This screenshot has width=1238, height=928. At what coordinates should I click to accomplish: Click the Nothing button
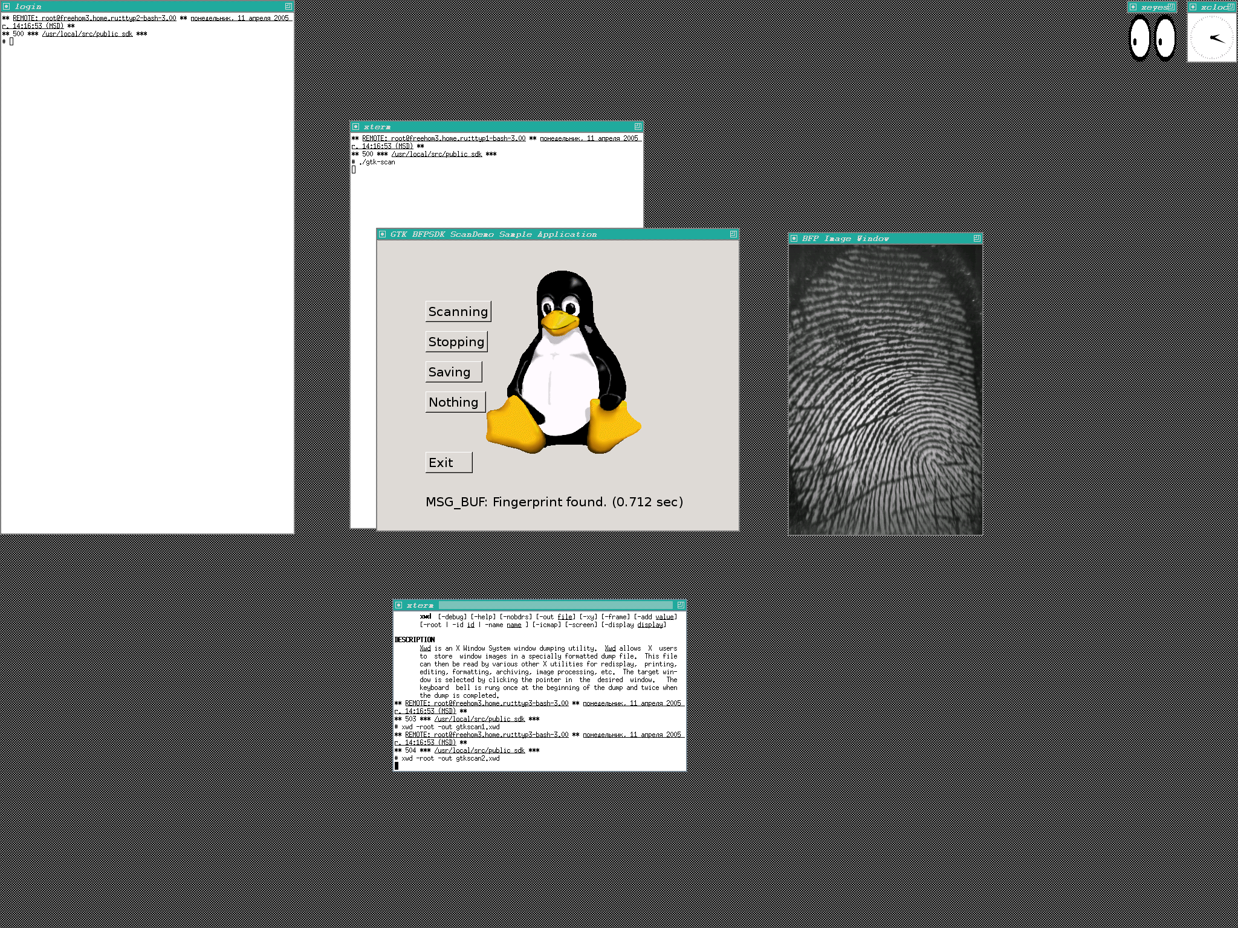(455, 402)
